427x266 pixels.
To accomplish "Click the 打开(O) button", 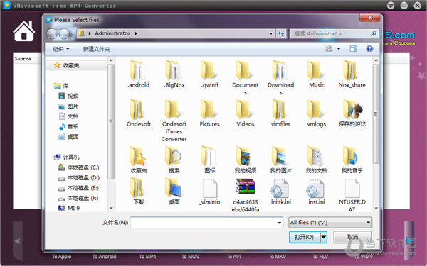I will click(305, 237).
